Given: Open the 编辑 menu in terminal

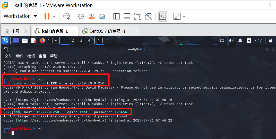Looking at the screenshot, I should (x=31, y=56).
